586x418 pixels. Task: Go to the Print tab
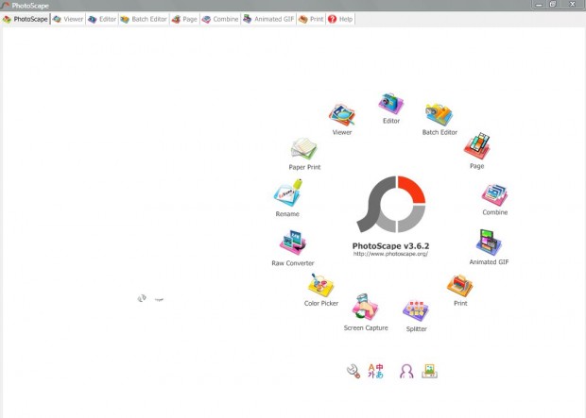pyautogui.click(x=311, y=19)
